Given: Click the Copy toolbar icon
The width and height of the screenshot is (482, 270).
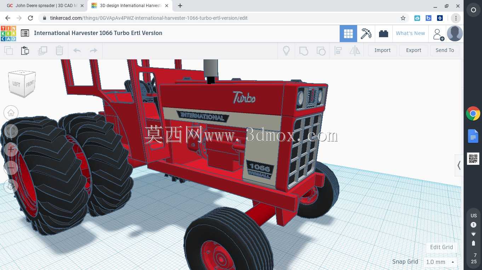Looking at the screenshot, I should click(x=8, y=51).
